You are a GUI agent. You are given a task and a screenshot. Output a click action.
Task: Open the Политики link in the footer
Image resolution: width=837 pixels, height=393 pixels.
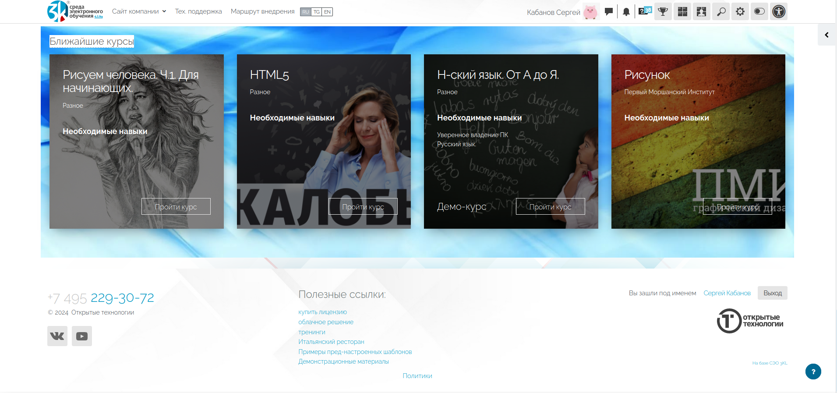point(417,376)
